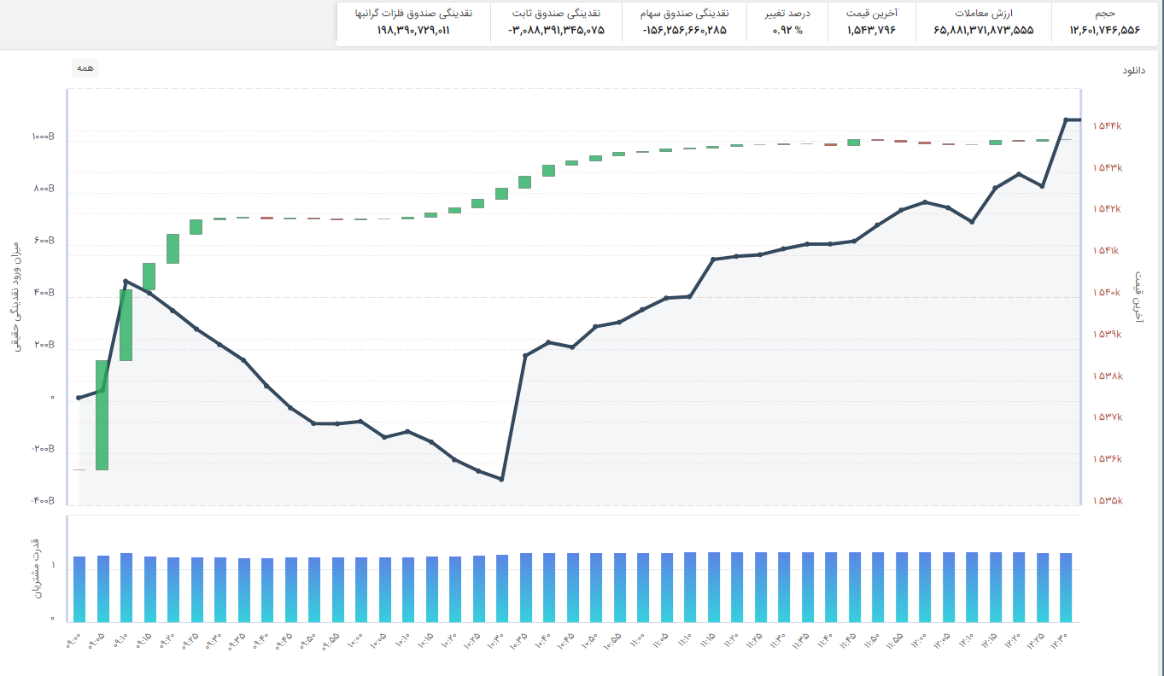Open the حجم volume stat card
This screenshot has height=676, width=1164.
(x=1104, y=22)
